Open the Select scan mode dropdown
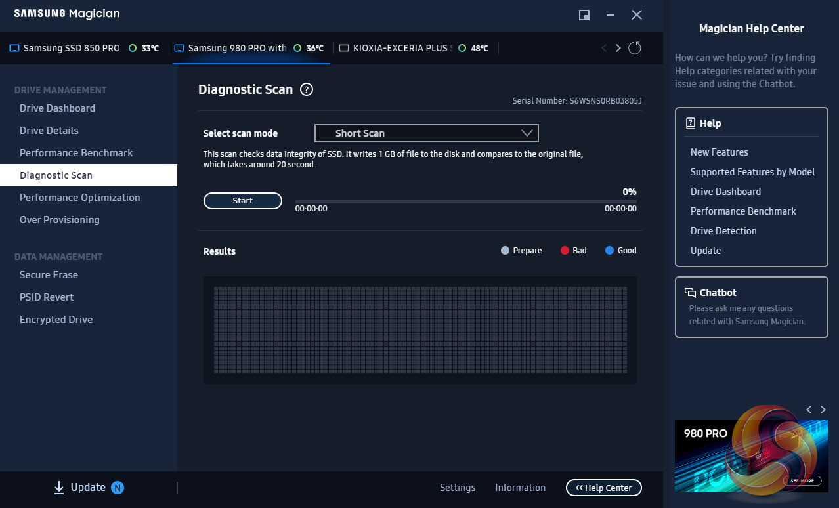 pos(426,133)
